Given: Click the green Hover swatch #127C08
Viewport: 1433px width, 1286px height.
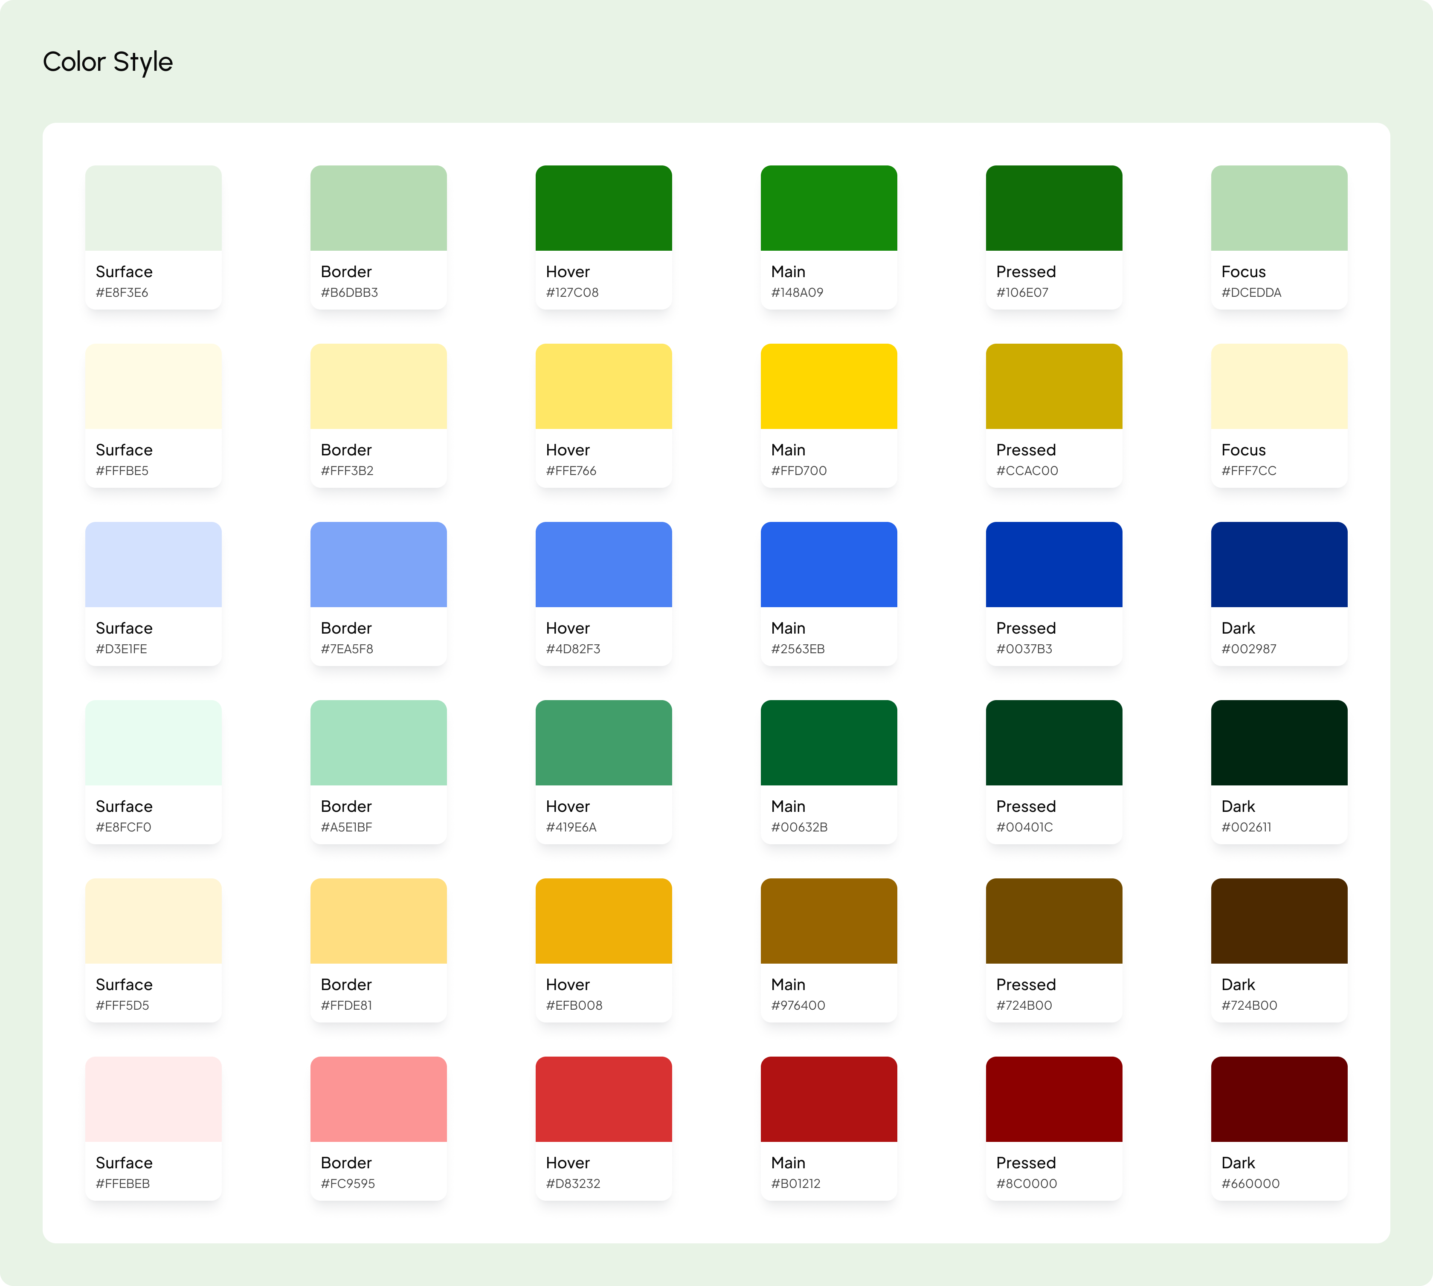Looking at the screenshot, I should pos(603,208).
